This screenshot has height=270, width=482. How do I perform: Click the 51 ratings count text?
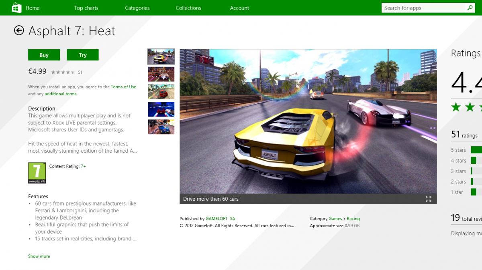(464, 135)
